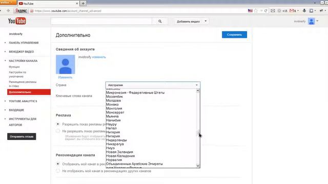Expand the bookmarks icon dropdown arrow
The width and height of the screenshot is (328, 184).
point(315,11)
